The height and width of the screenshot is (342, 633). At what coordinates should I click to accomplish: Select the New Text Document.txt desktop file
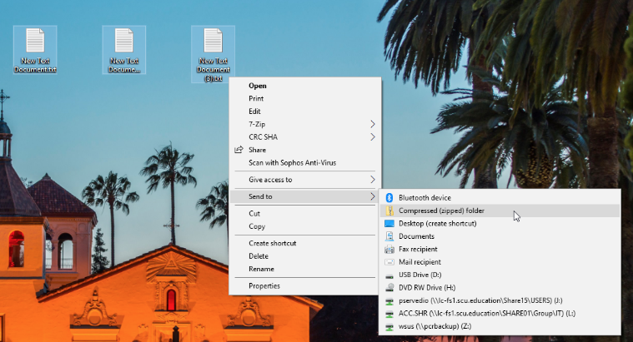[x=35, y=50]
